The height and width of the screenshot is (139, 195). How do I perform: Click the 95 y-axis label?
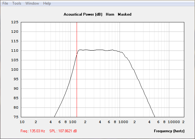[16, 79]
